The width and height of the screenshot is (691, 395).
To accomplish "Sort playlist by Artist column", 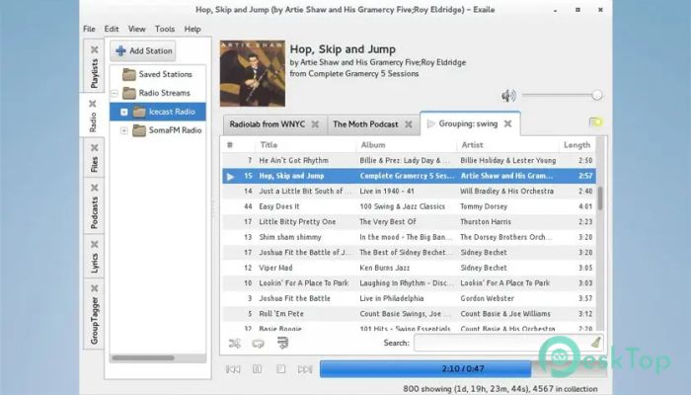I will click(507, 145).
